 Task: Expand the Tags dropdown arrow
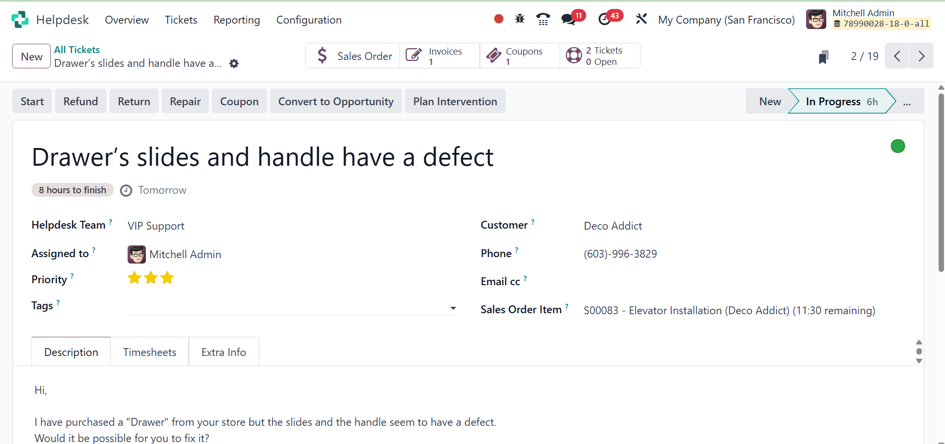[453, 308]
